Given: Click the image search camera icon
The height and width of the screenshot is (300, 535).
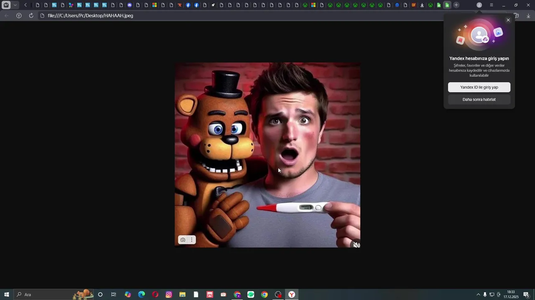Looking at the screenshot, I should point(183,240).
